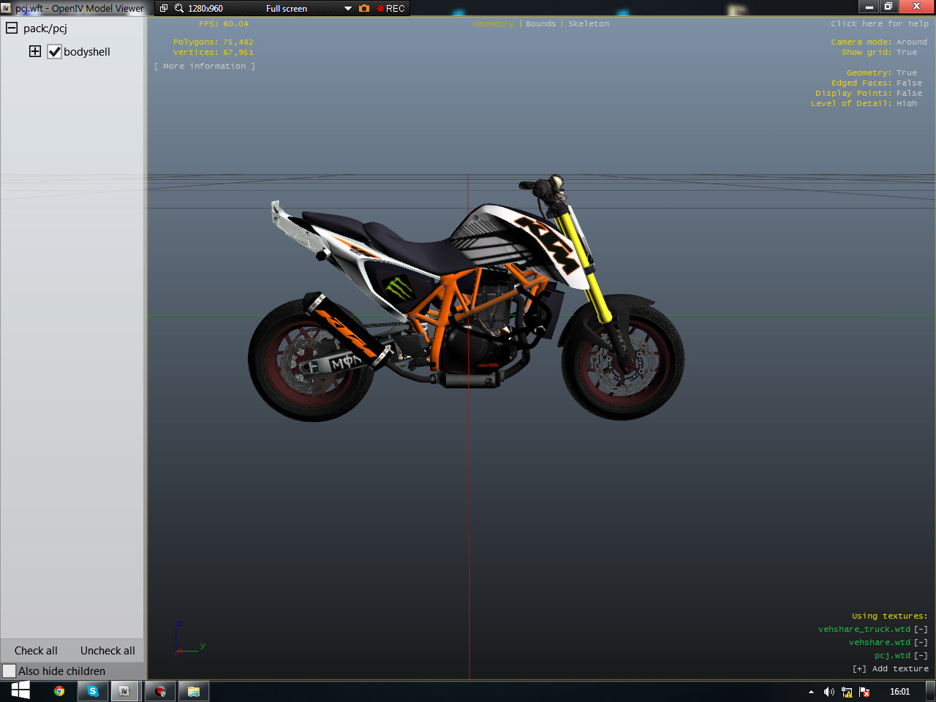This screenshot has height=702, width=936.
Task: Click the pcj.wtd texture name
Action: 892,655
